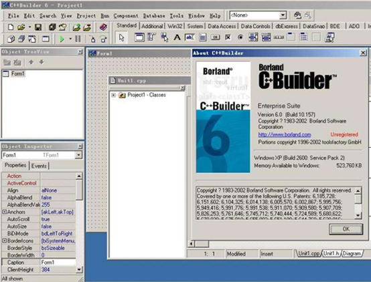Select the ComboBox component icon
This screenshot has height=282, width=371.
pos(266,37)
